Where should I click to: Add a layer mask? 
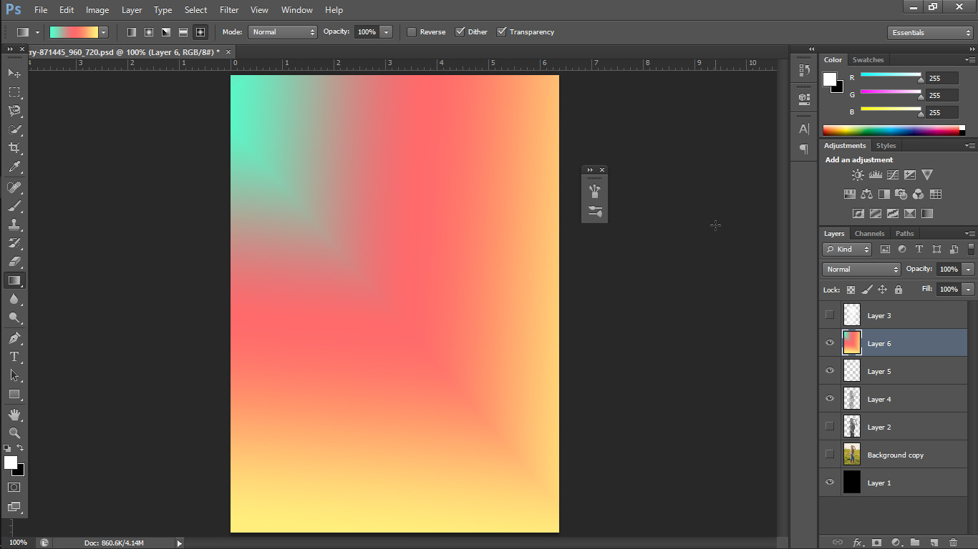click(876, 543)
